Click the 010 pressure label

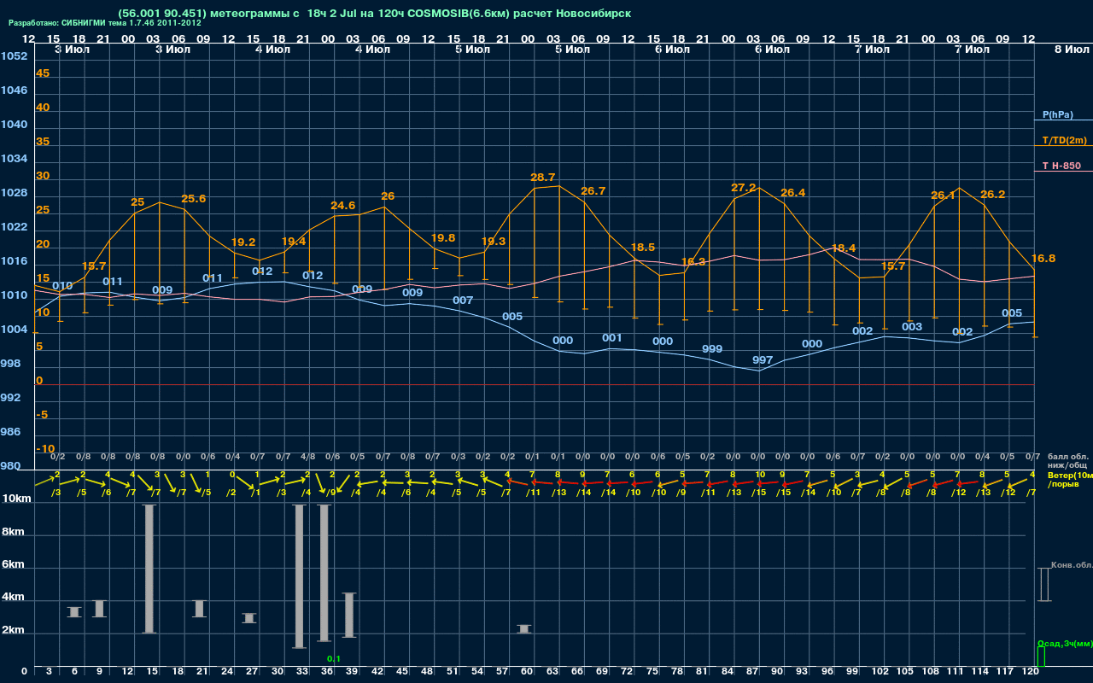pyautogui.click(x=62, y=286)
